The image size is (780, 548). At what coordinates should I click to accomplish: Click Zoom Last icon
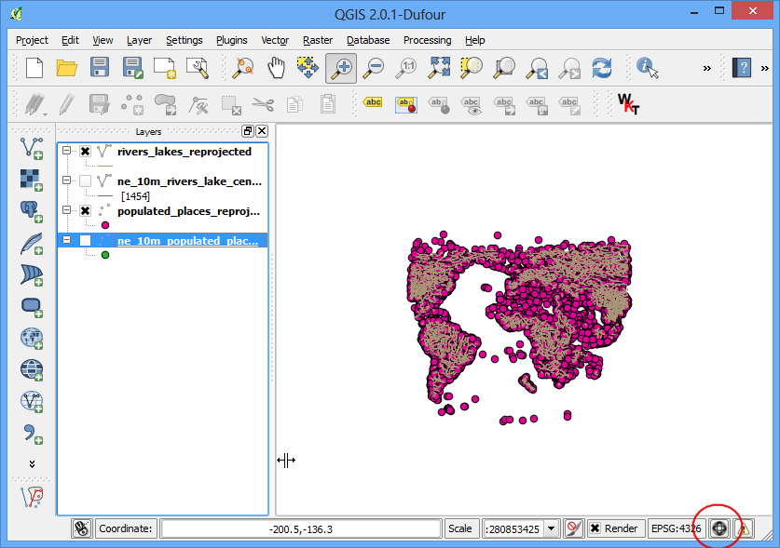[x=538, y=68]
